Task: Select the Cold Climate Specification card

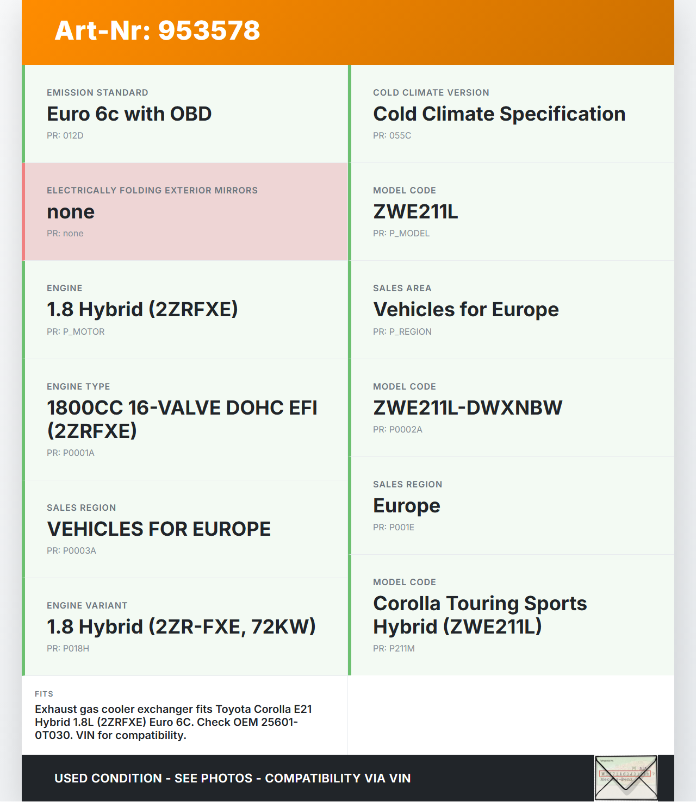Action: click(x=511, y=114)
